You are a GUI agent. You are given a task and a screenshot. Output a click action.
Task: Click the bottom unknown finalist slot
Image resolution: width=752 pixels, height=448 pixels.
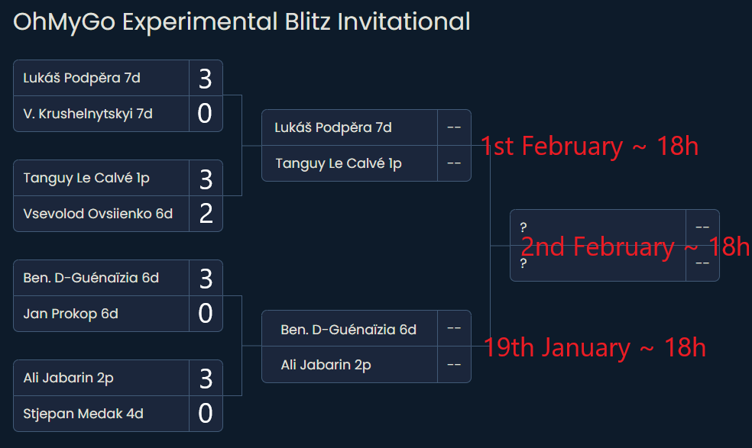598,263
